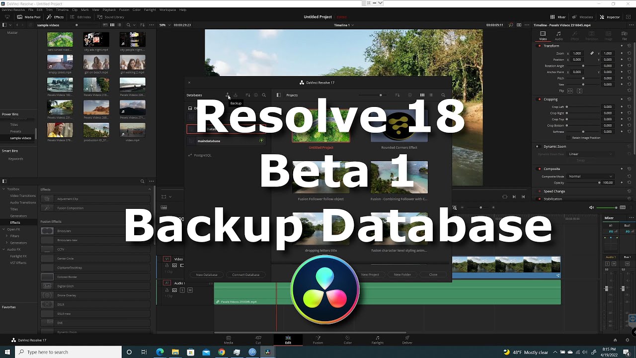Reset the Transform section with its reset icon
Screen dimensions: 636x358
pyautogui.click(x=629, y=46)
